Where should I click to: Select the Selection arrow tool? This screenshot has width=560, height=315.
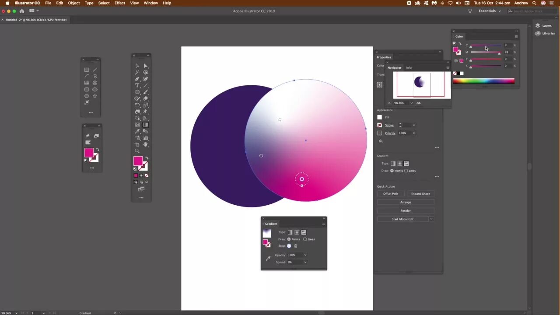coord(137,66)
